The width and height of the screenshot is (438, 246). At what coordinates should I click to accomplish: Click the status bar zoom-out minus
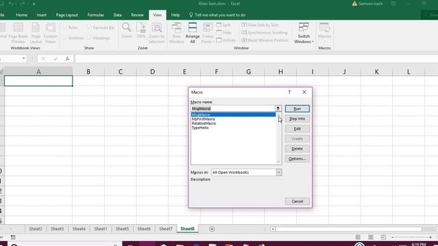392,237
